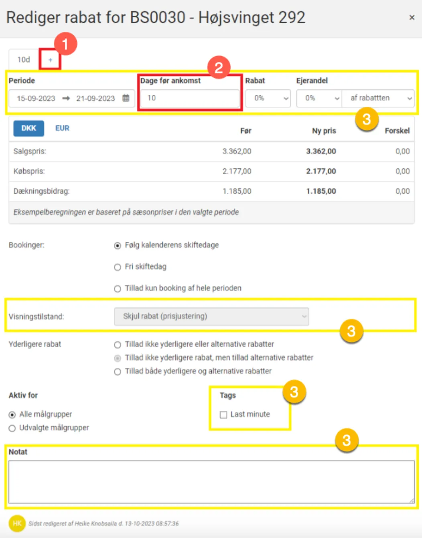Screen dimensions: 422x538
Task: Click the 'Forskel' column header
Action: (x=397, y=131)
